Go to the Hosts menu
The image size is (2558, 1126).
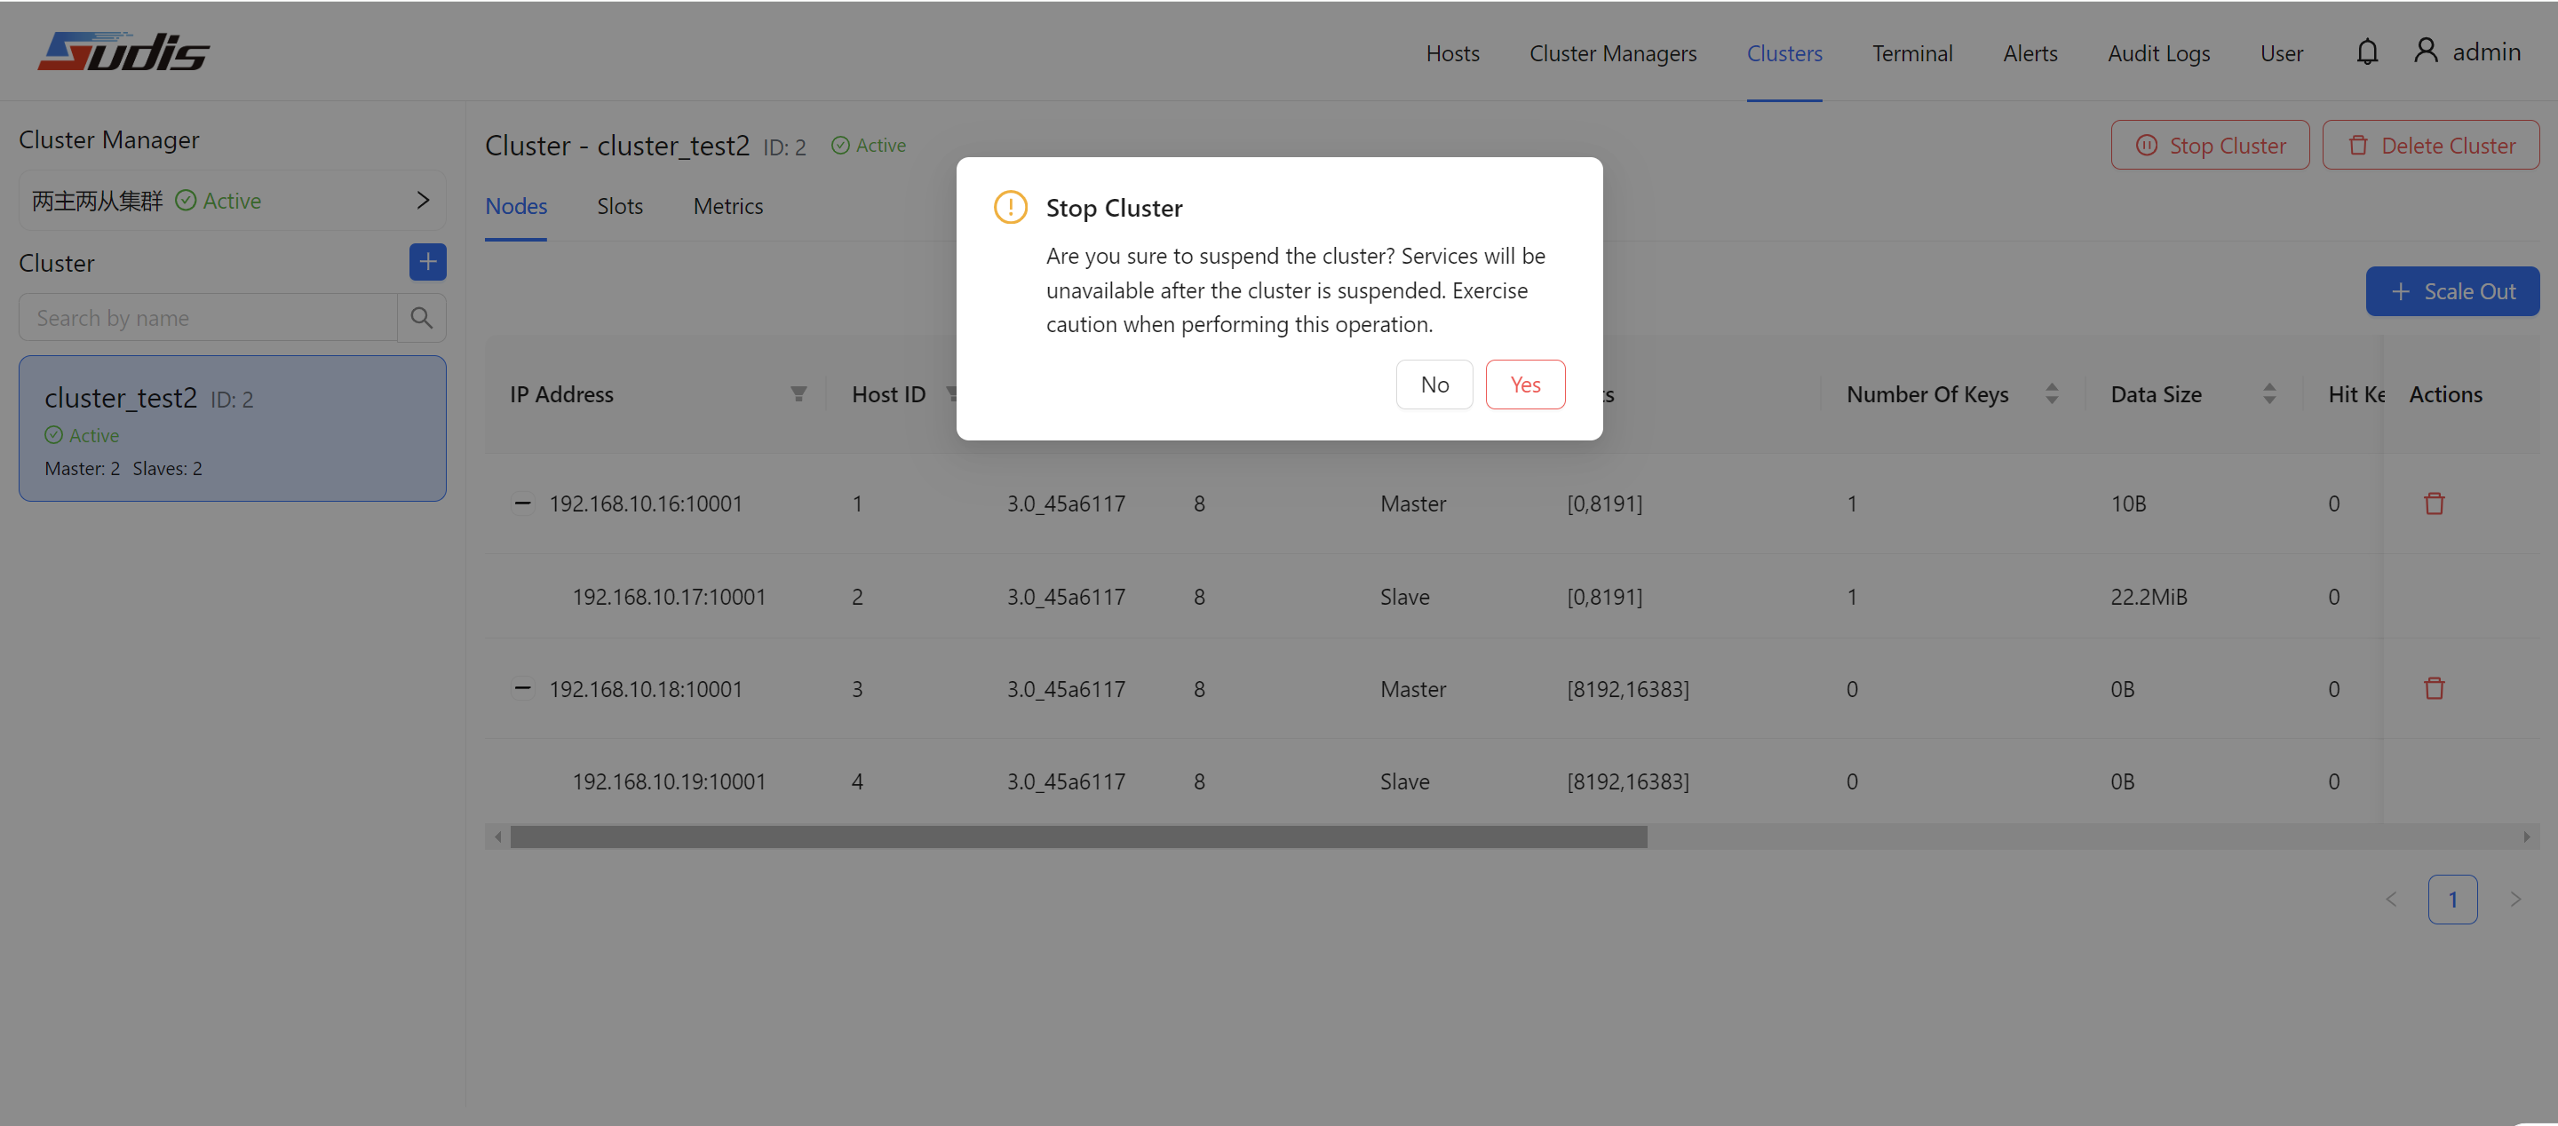[x=1452, y=52]
